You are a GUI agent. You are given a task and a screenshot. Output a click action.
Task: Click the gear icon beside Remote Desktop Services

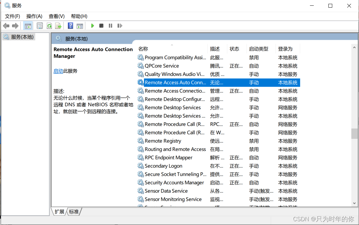[140, 108]
